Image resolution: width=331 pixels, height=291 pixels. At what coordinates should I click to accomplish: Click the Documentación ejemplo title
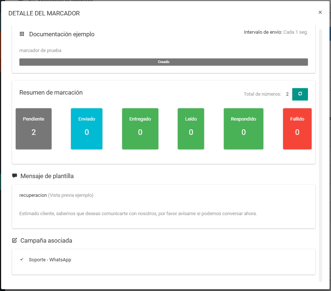coord(62,34)
